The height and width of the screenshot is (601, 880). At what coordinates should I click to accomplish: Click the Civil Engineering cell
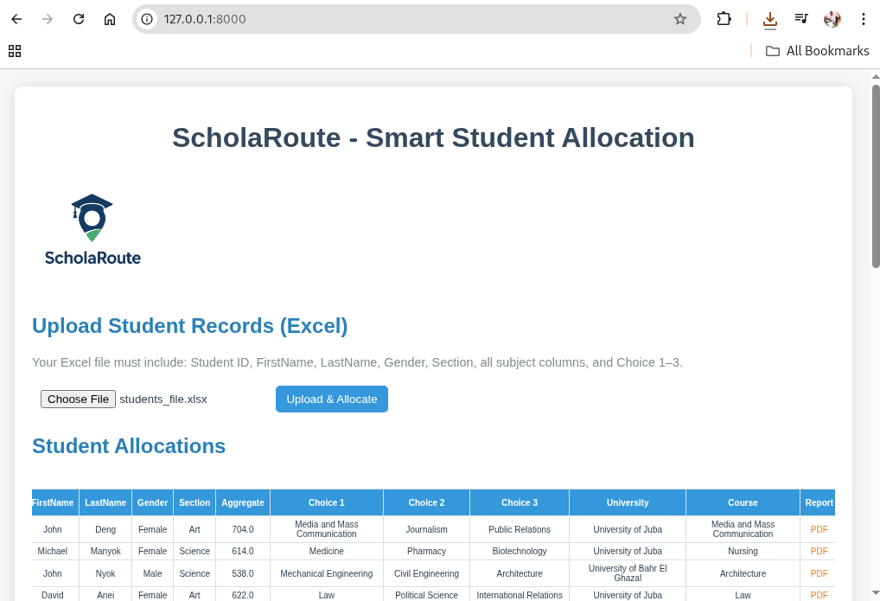pyautogui.click(x=426, y=573)
